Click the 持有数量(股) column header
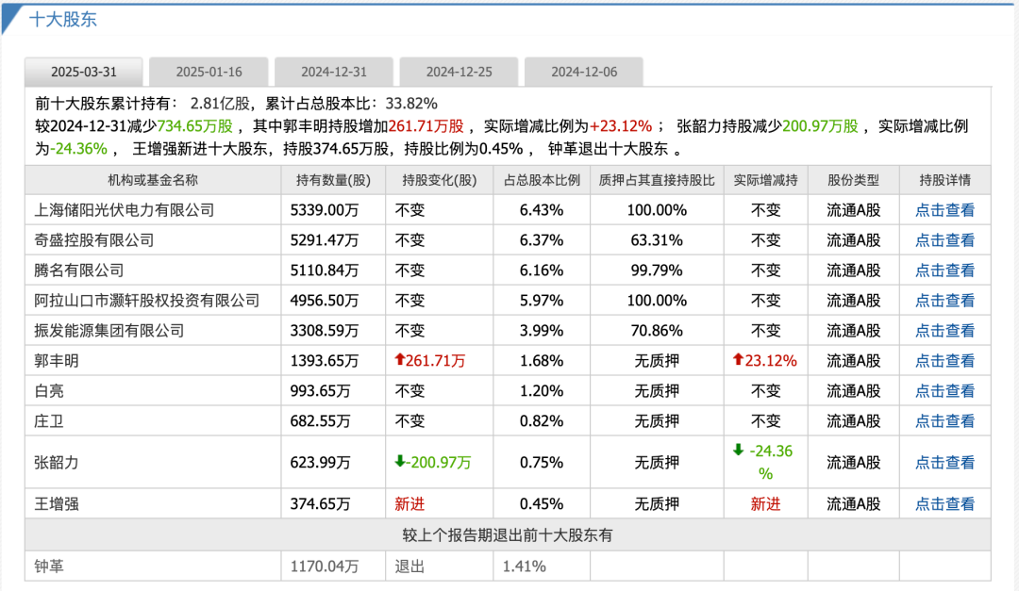This screenshot has width=1019, height=591. pyautogui.click(x=333, y=180)
